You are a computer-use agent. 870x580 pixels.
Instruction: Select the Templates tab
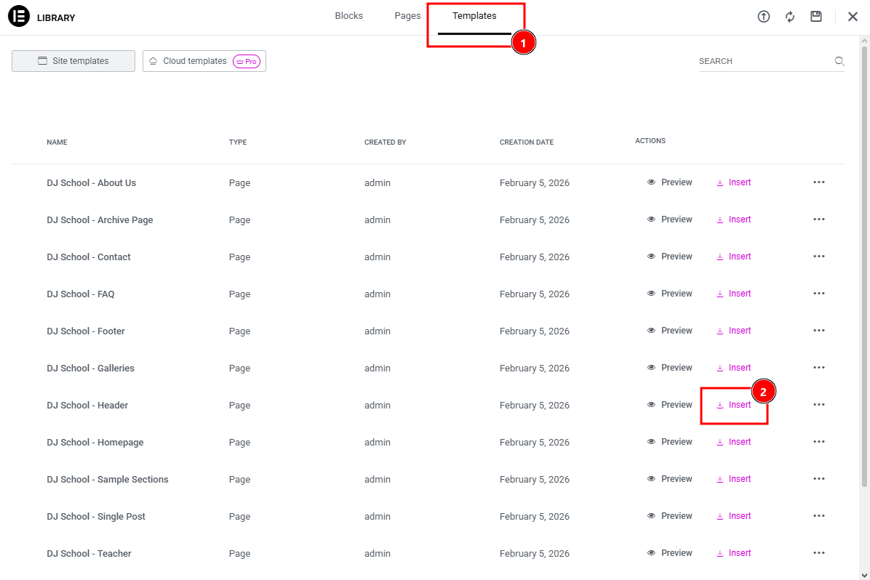point(474,16)
